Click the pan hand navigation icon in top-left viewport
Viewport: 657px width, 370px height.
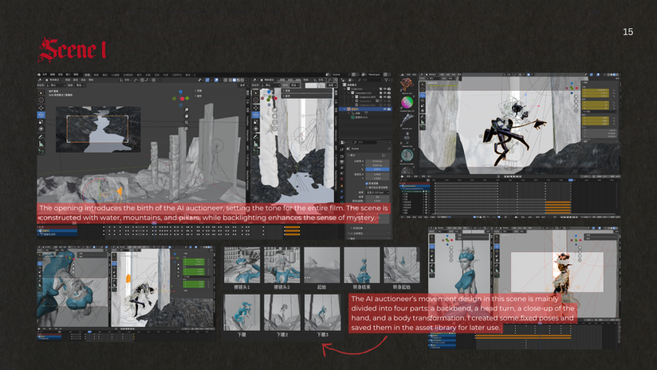coord(187,116)
